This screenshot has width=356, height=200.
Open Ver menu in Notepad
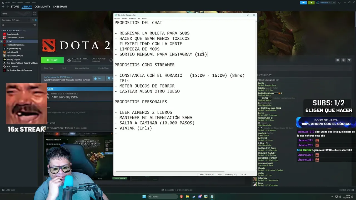point(139,19)
